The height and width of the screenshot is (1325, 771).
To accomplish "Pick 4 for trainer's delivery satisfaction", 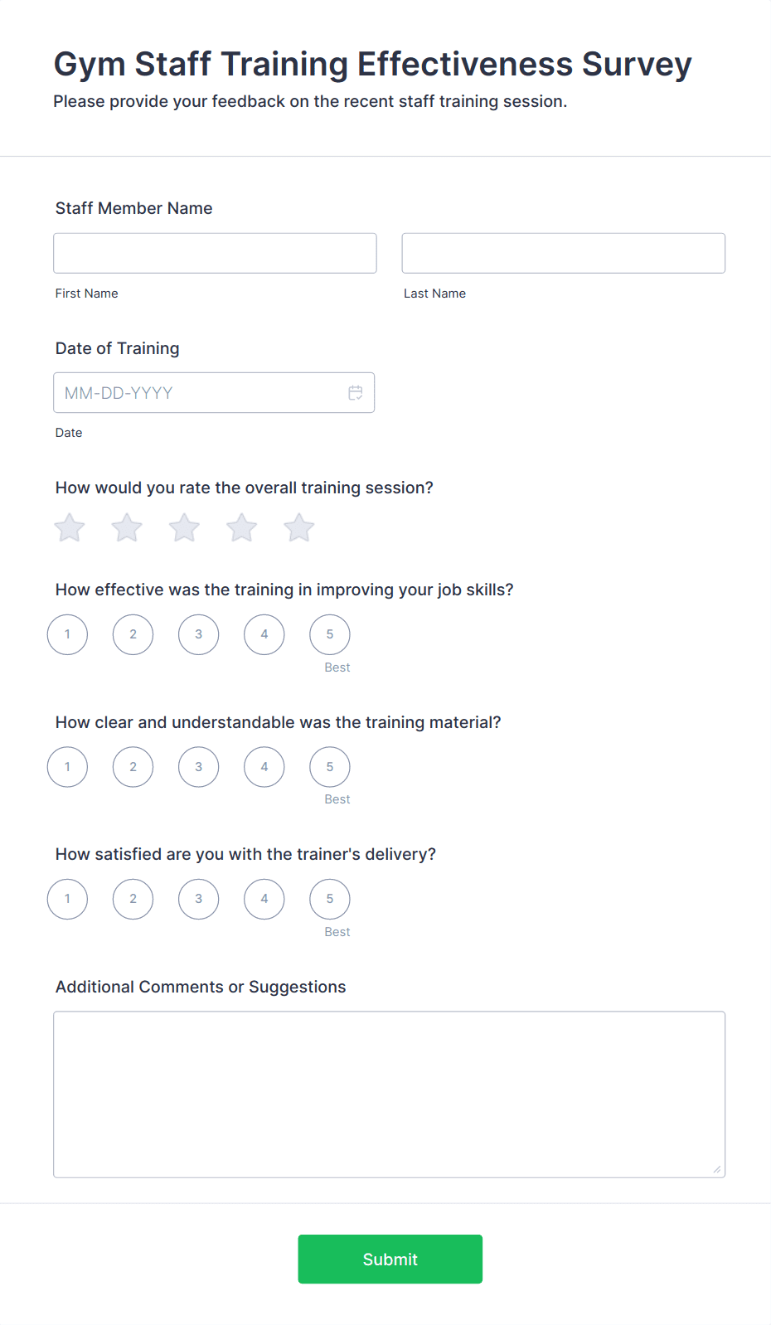I will [x=264, y=899].
